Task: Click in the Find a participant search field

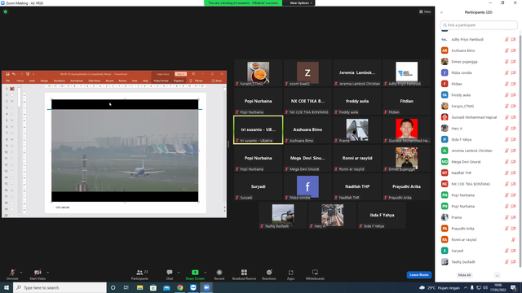Action: (479, 25)
